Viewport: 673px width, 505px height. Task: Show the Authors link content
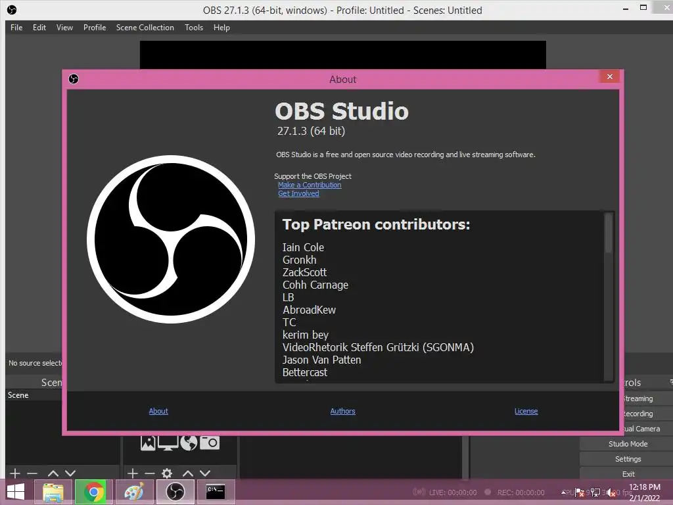pos(342,411)
